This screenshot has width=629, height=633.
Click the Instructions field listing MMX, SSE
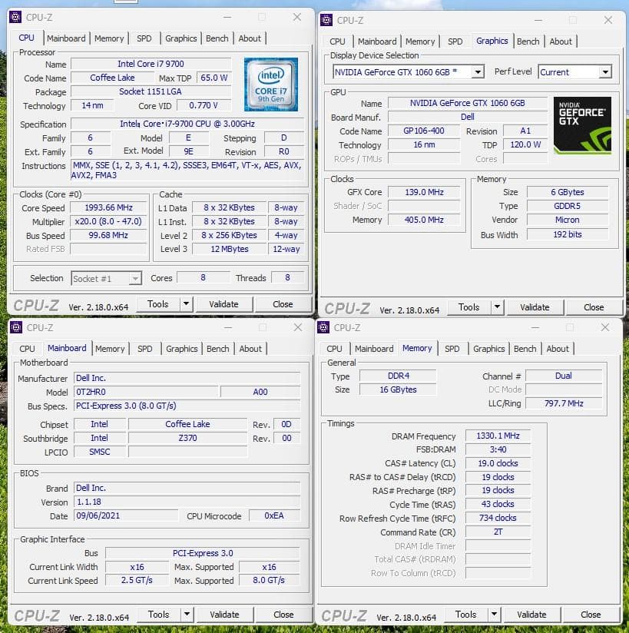tap(187, 171)
